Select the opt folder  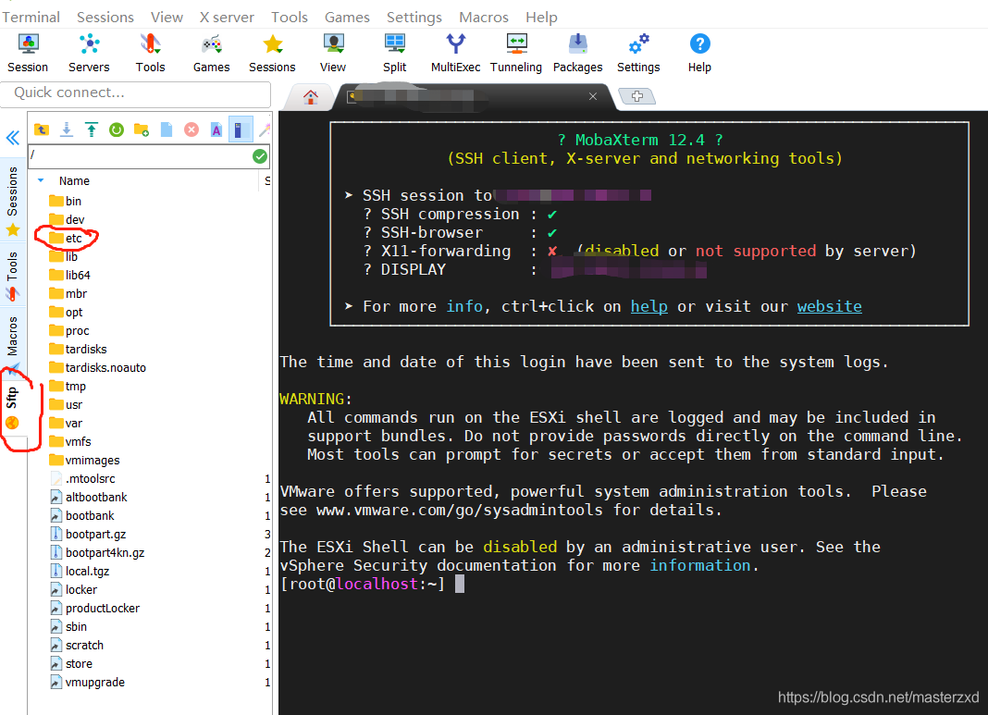point(66,313)
